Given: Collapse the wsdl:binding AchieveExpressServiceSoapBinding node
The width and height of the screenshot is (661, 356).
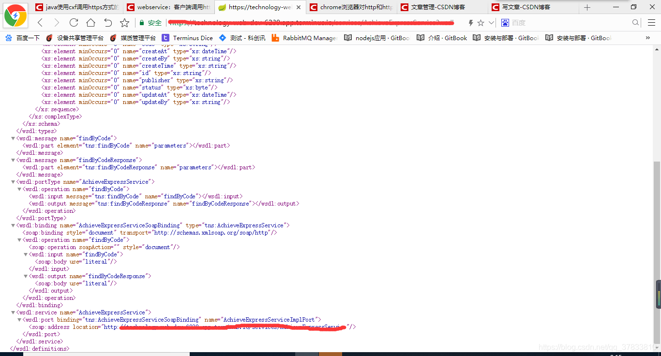Looking at the screenshot, I should click(x=13, y=225).
